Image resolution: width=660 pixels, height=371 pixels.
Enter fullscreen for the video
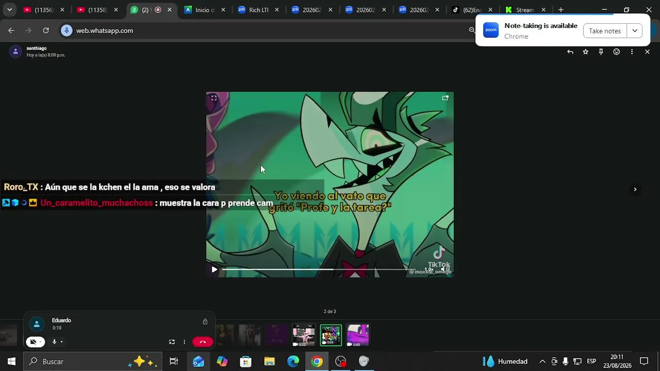click(214, 98)
